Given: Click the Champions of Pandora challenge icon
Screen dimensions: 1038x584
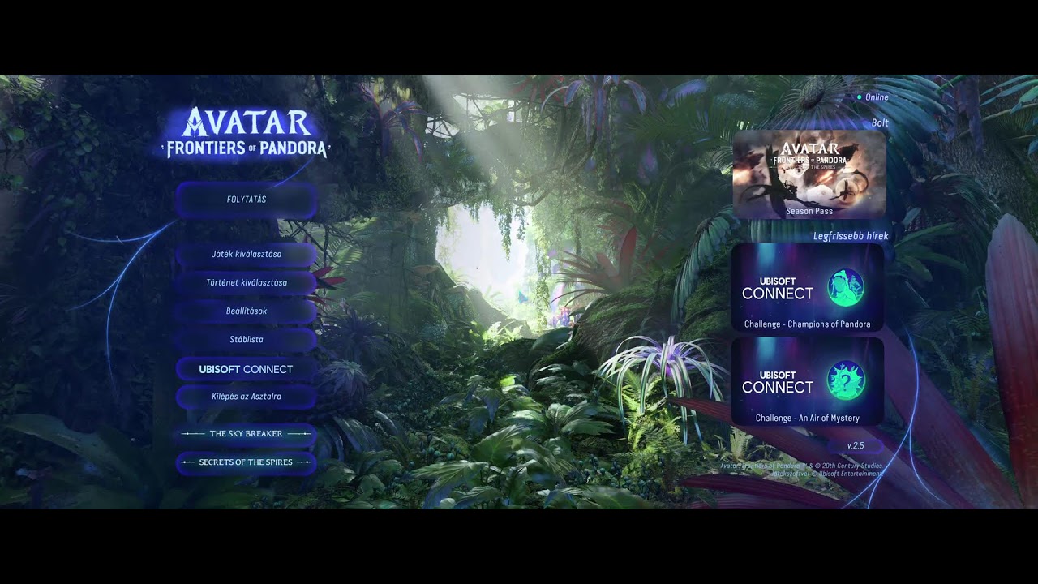Looking at the screenshot, I should [846, 288].
